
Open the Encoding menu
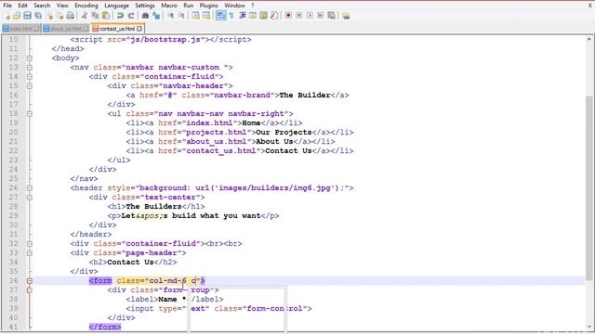click(x=86, y=6)
